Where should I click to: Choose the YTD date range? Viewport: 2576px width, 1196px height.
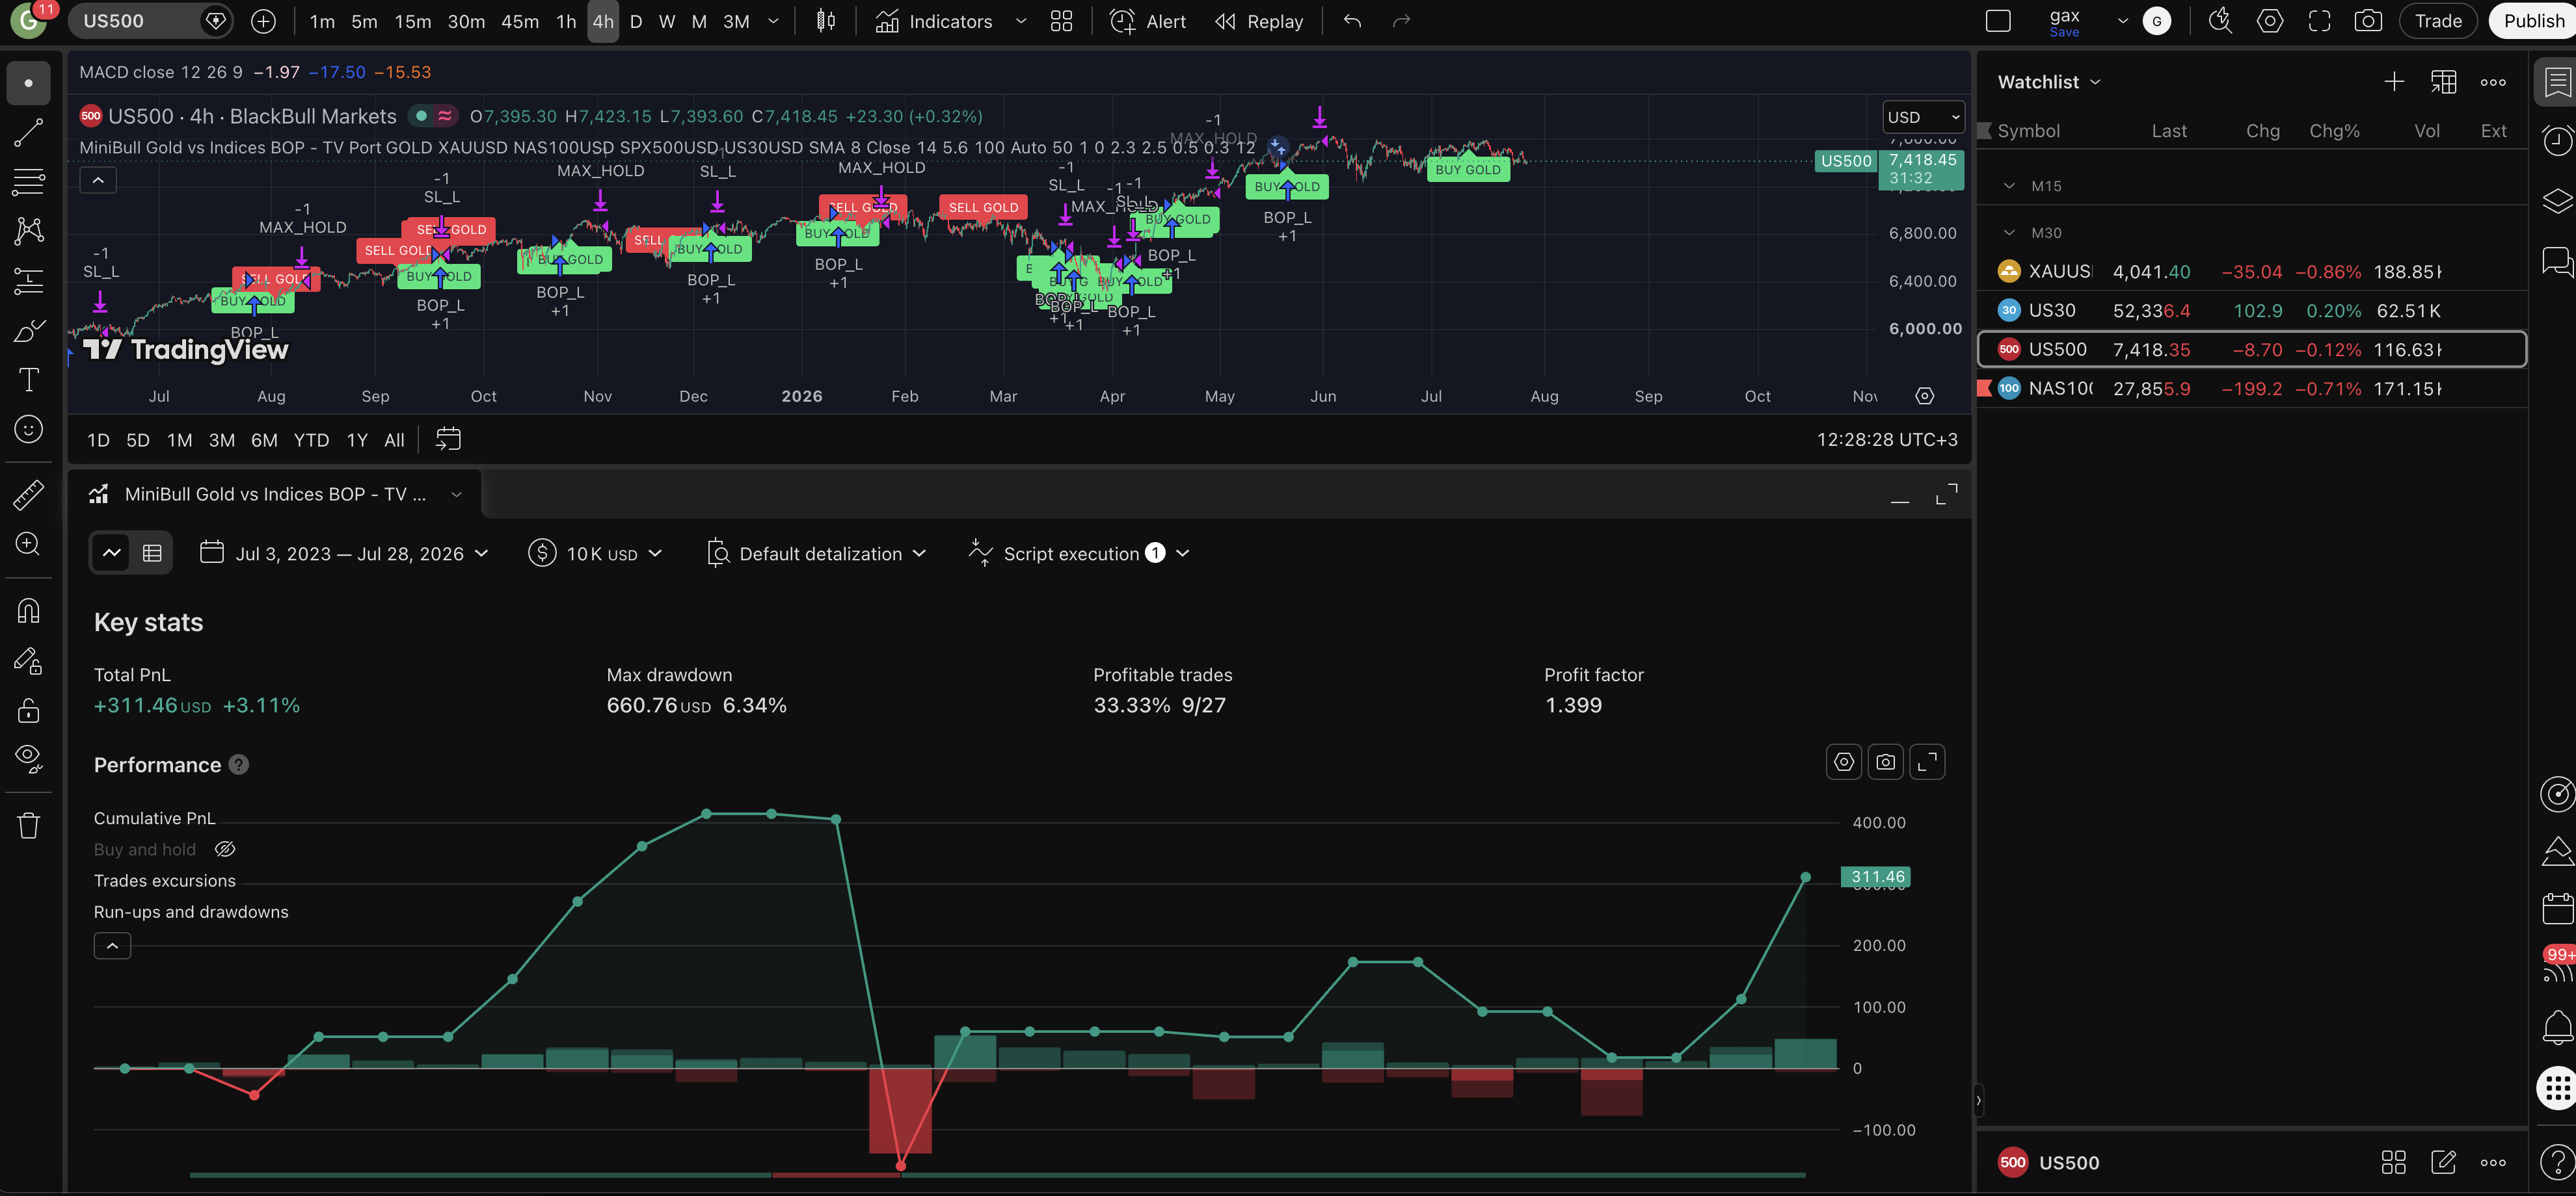311,439
